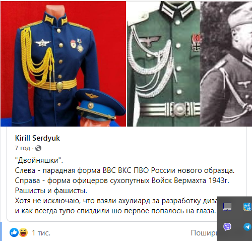The height and width of the screenshot is (241, 252).
Task: Click the laughing Haha reaction emoji
Action: click(23, 232)
